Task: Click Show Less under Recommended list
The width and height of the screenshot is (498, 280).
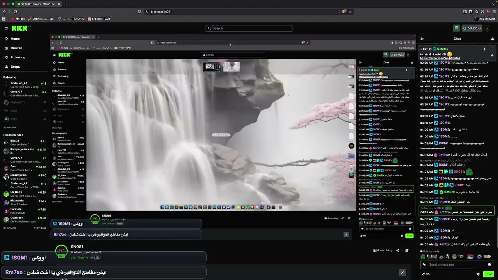Action: 40,228
